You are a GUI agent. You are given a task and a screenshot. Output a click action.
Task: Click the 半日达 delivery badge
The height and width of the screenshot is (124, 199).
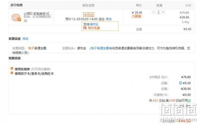point(88,15)
